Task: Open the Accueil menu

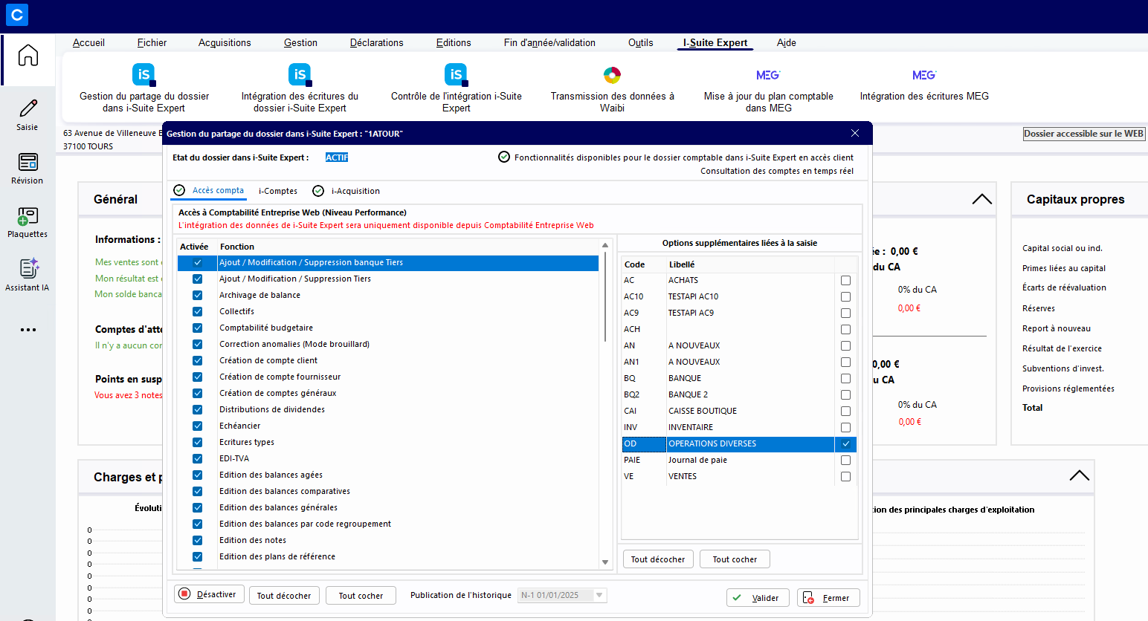Action: (x=88, y=43)
